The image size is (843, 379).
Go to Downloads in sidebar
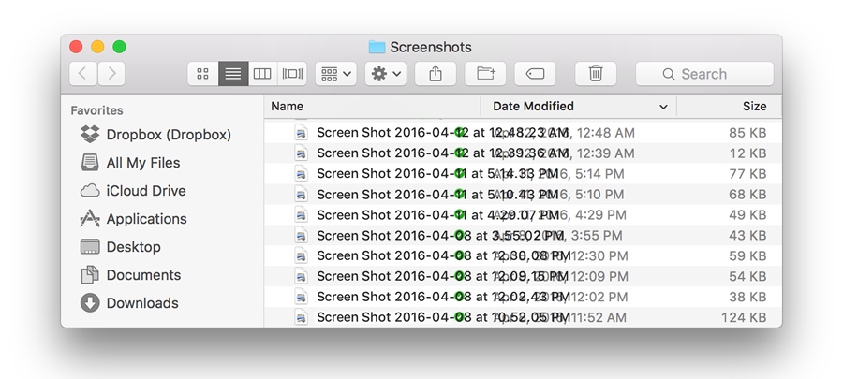point(142,303)
